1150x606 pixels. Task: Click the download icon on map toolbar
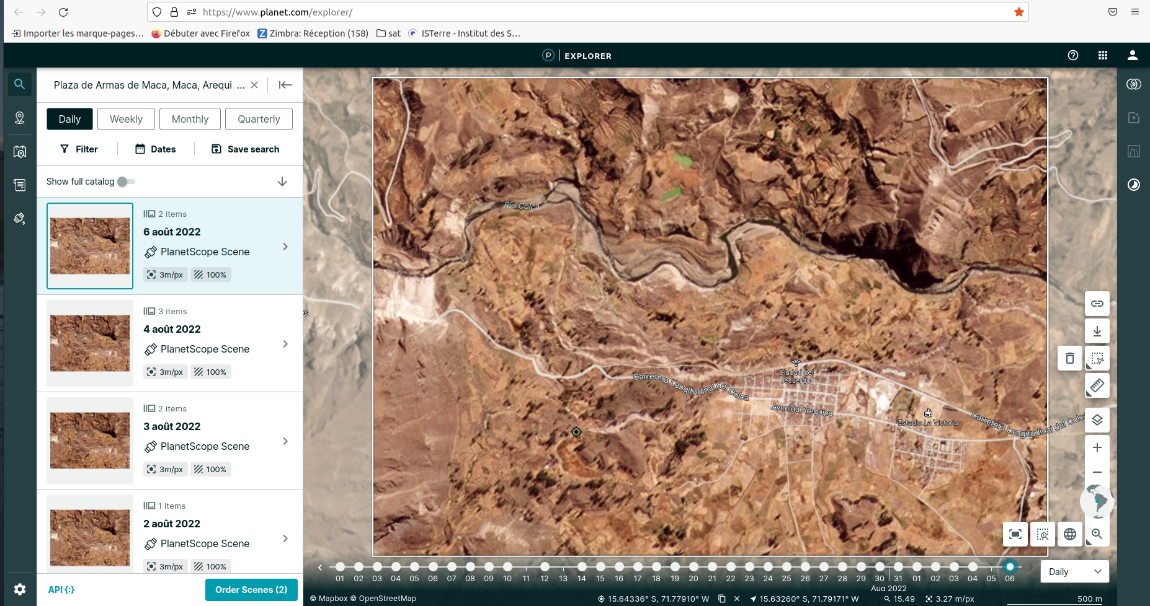click(1097, 331)
